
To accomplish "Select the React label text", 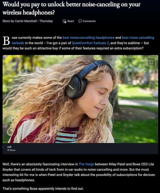I will click(x=71, y=21).
